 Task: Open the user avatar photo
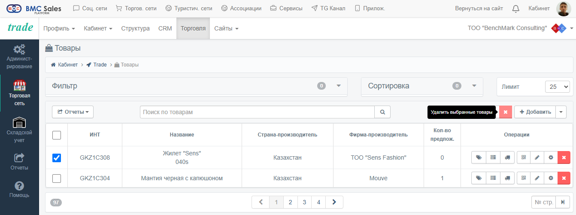(563, 9)
